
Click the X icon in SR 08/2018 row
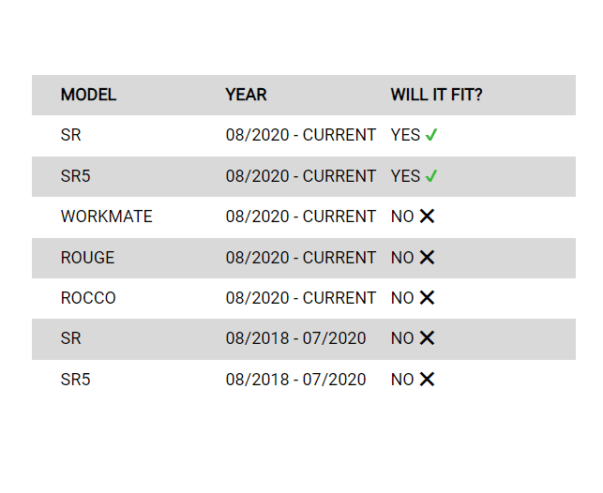tap(427, 338)
